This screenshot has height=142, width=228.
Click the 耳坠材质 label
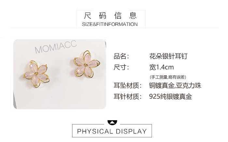pyautogui.click(x=128, y=86)
